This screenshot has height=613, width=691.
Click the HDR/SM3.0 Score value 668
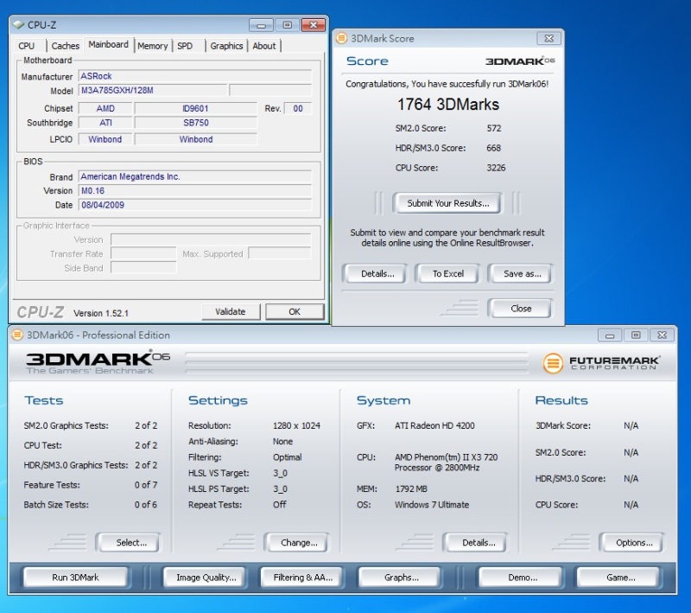pyautogui.click(x=493, y=148)
